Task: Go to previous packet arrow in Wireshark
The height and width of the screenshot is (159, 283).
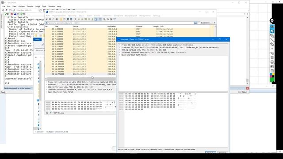Action: pyautogui.click(x=79, y=19)
